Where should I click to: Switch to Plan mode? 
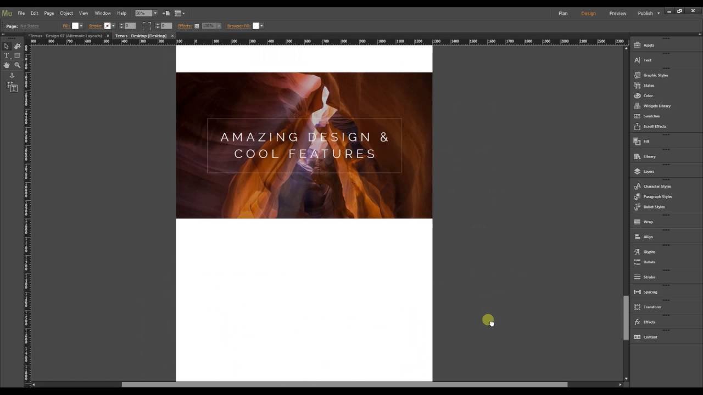[563, 13]
